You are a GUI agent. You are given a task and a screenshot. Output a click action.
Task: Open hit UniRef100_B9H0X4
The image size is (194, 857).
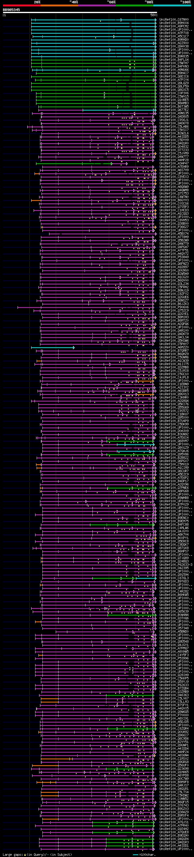(x=174, y=23)
